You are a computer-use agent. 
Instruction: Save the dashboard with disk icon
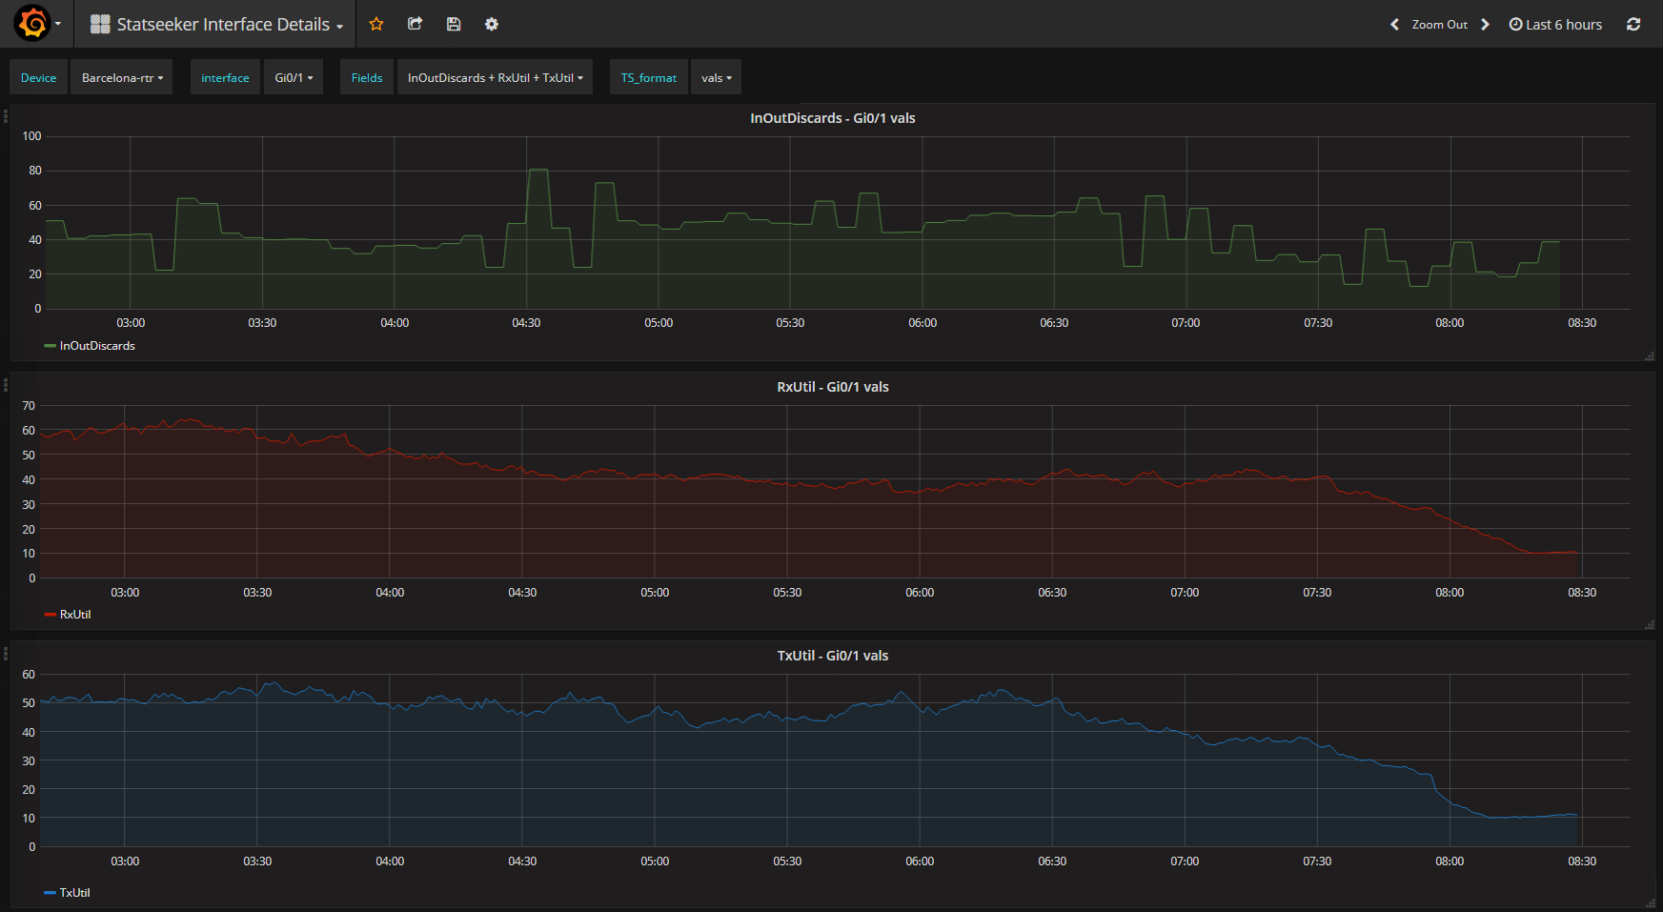tap(454, 24)
